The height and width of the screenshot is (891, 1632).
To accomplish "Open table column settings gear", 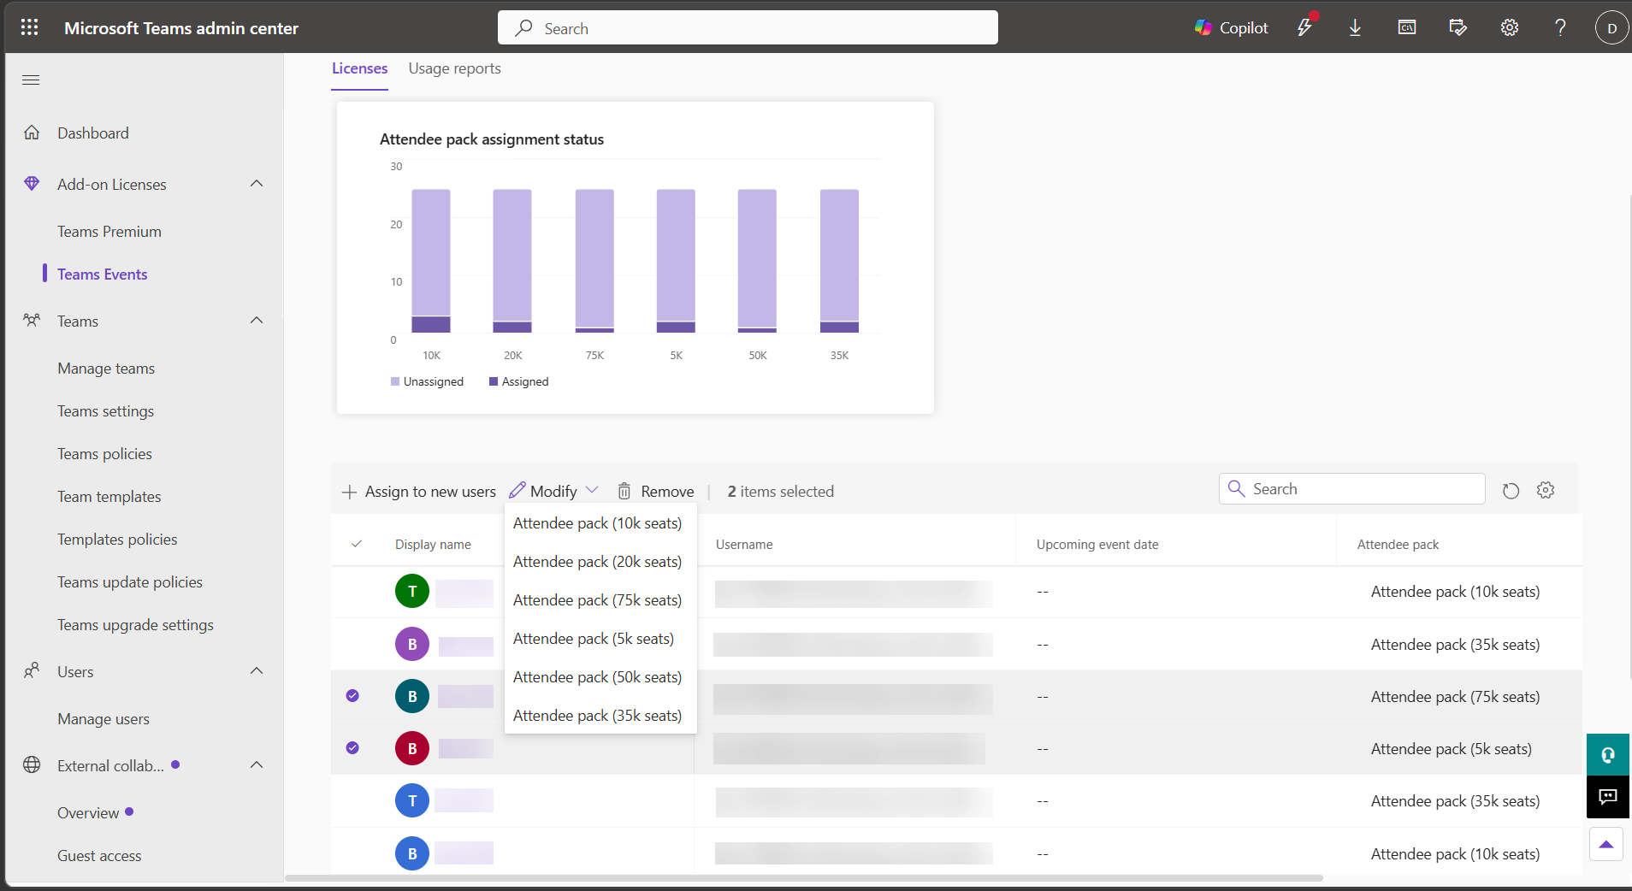I will click(x=1545, y=490).
